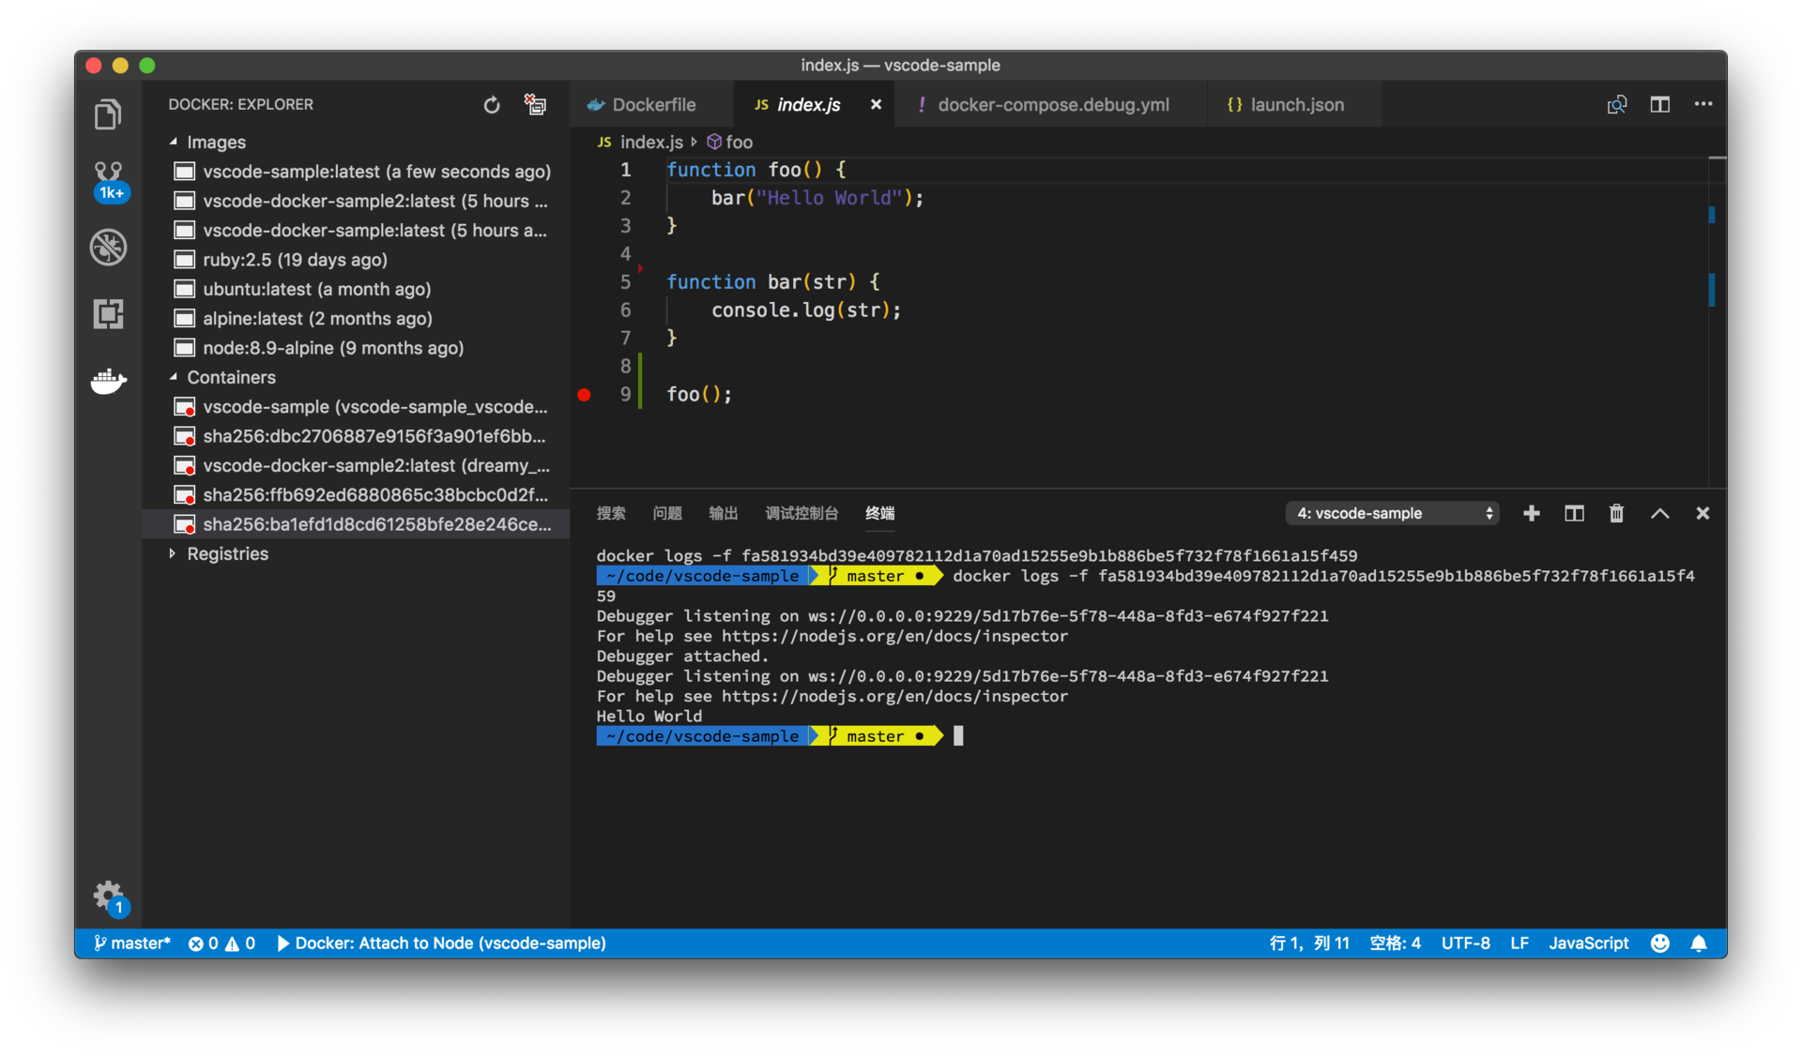Click JavaScript language mode in status bar
Screen dimensions: 1802x1057
1588,944
